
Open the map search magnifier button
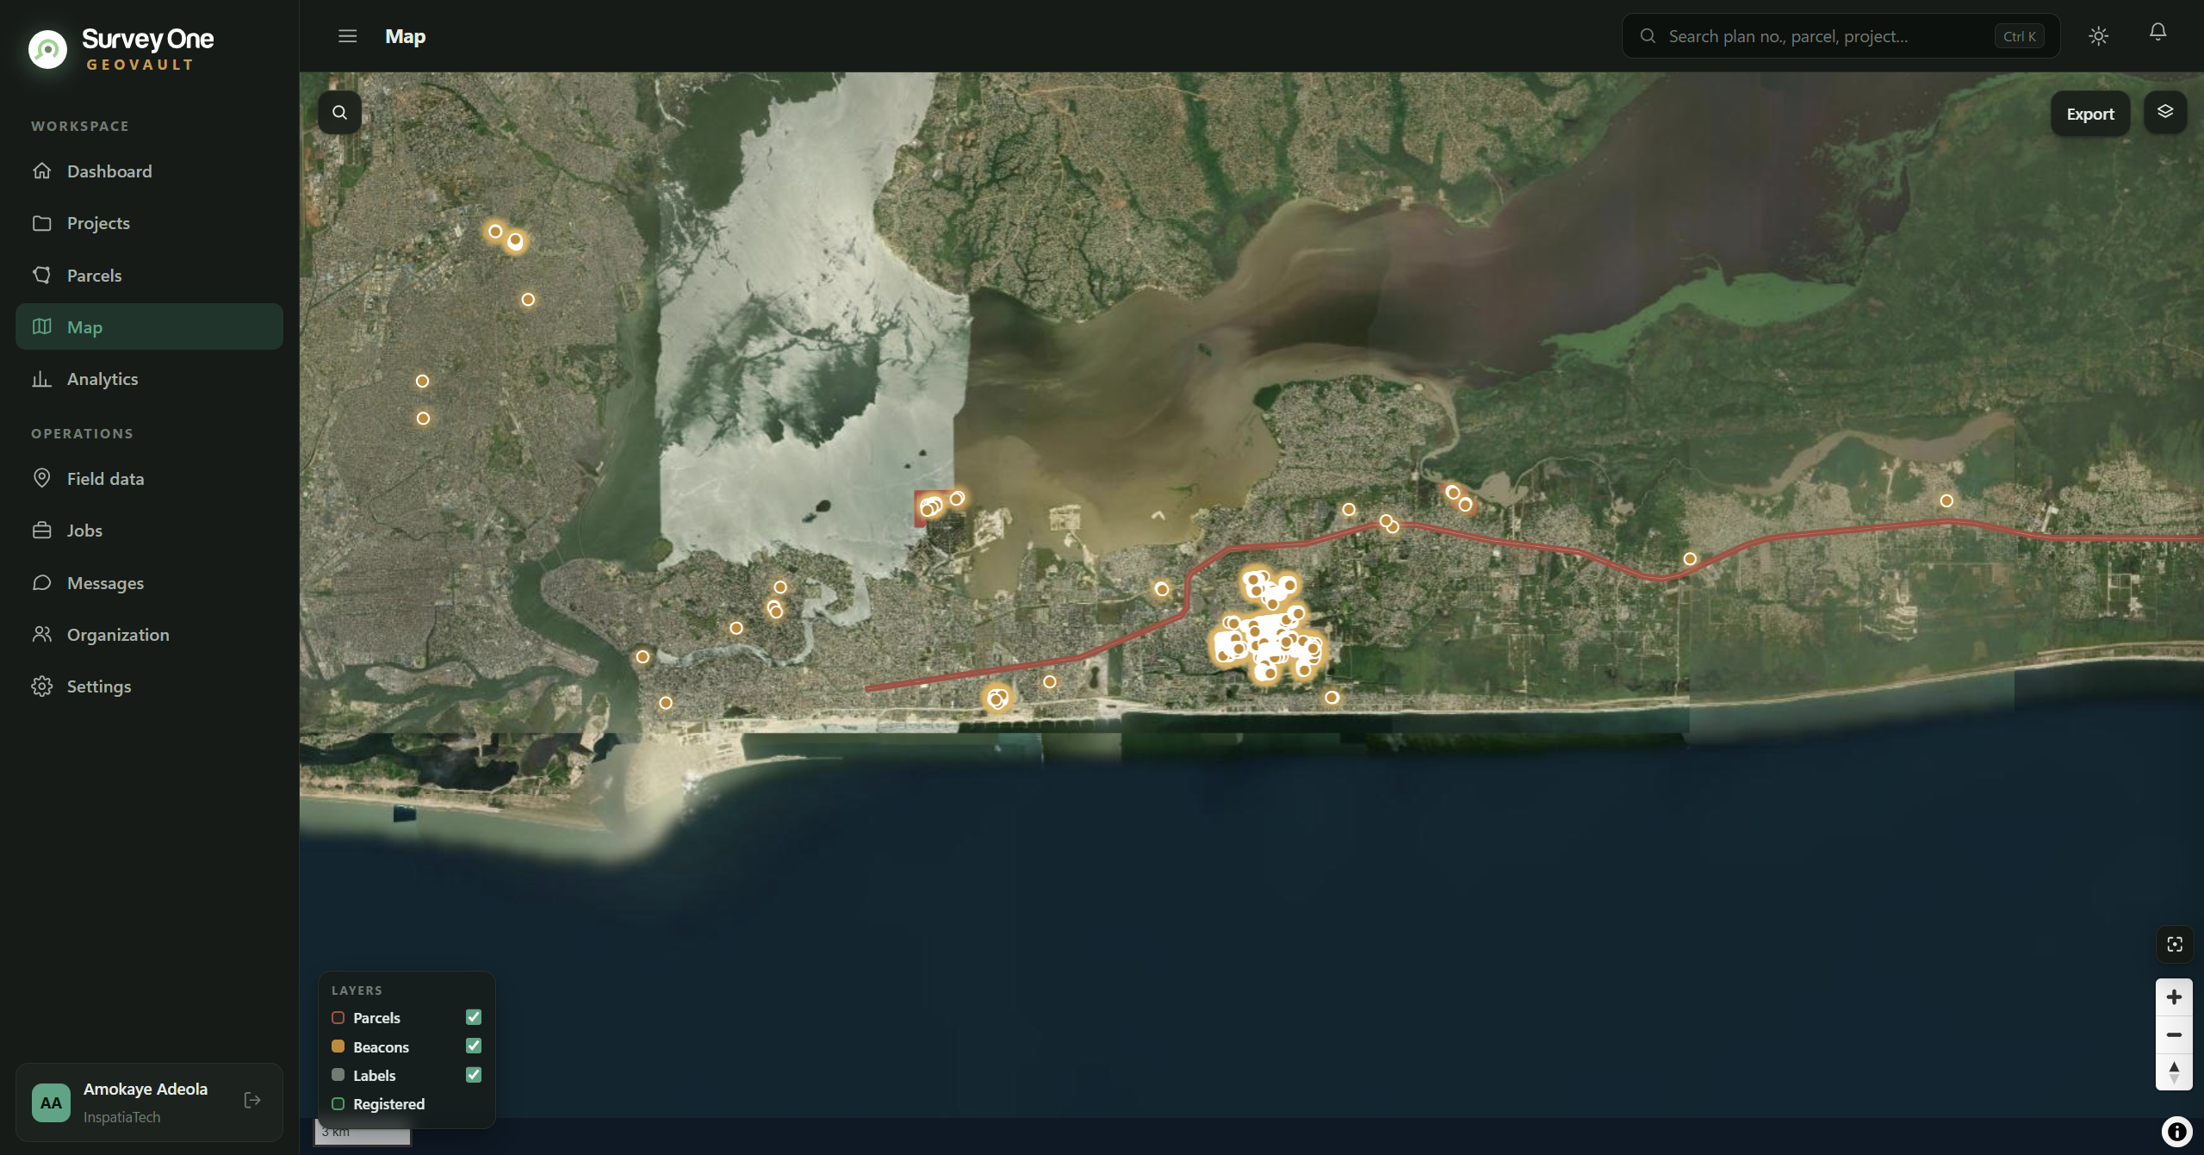(x=339, y=113)
